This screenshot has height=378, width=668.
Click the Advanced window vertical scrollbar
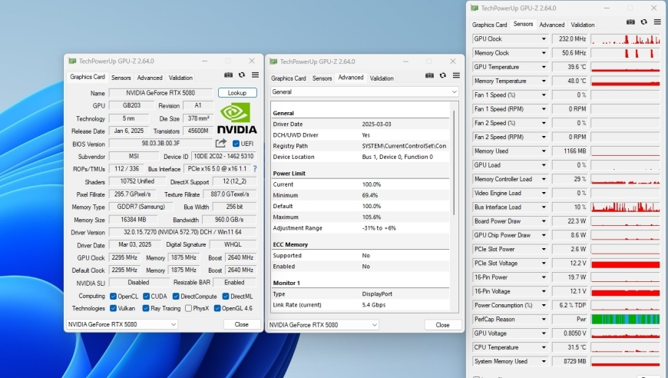tap(454, 163)
